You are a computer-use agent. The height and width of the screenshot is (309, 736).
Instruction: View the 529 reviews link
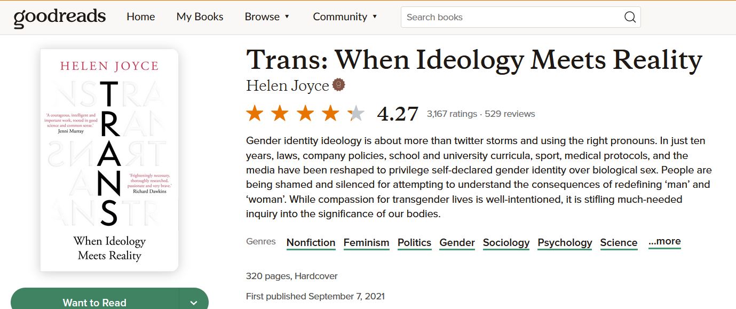510,114
